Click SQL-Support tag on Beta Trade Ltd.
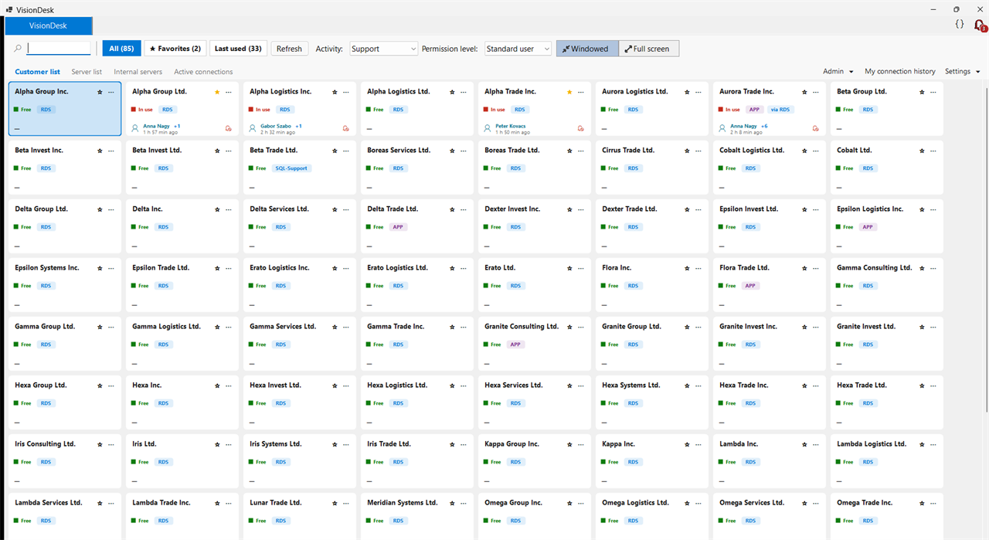 (291, 168)
